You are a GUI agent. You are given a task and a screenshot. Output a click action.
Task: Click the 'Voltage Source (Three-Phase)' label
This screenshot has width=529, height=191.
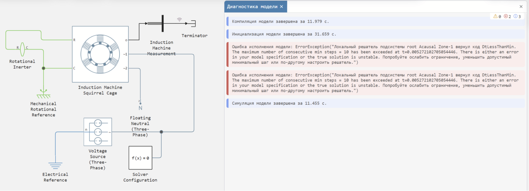[98, 159]
